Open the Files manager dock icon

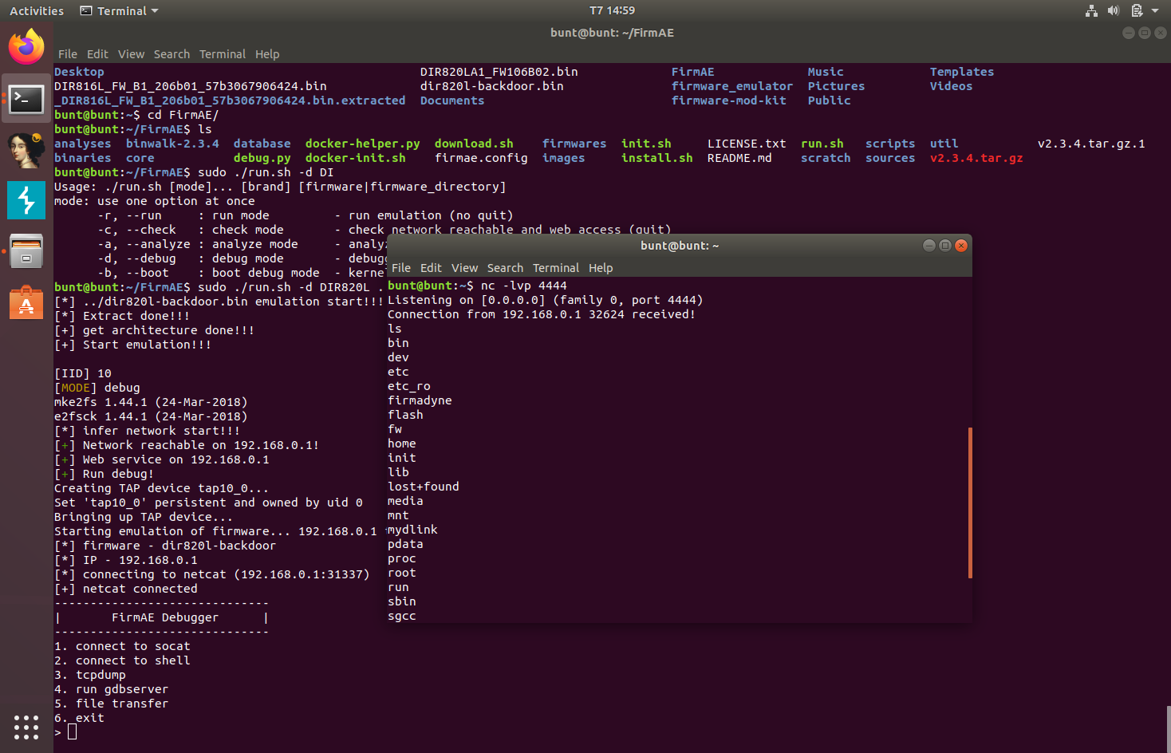point(26,251)
